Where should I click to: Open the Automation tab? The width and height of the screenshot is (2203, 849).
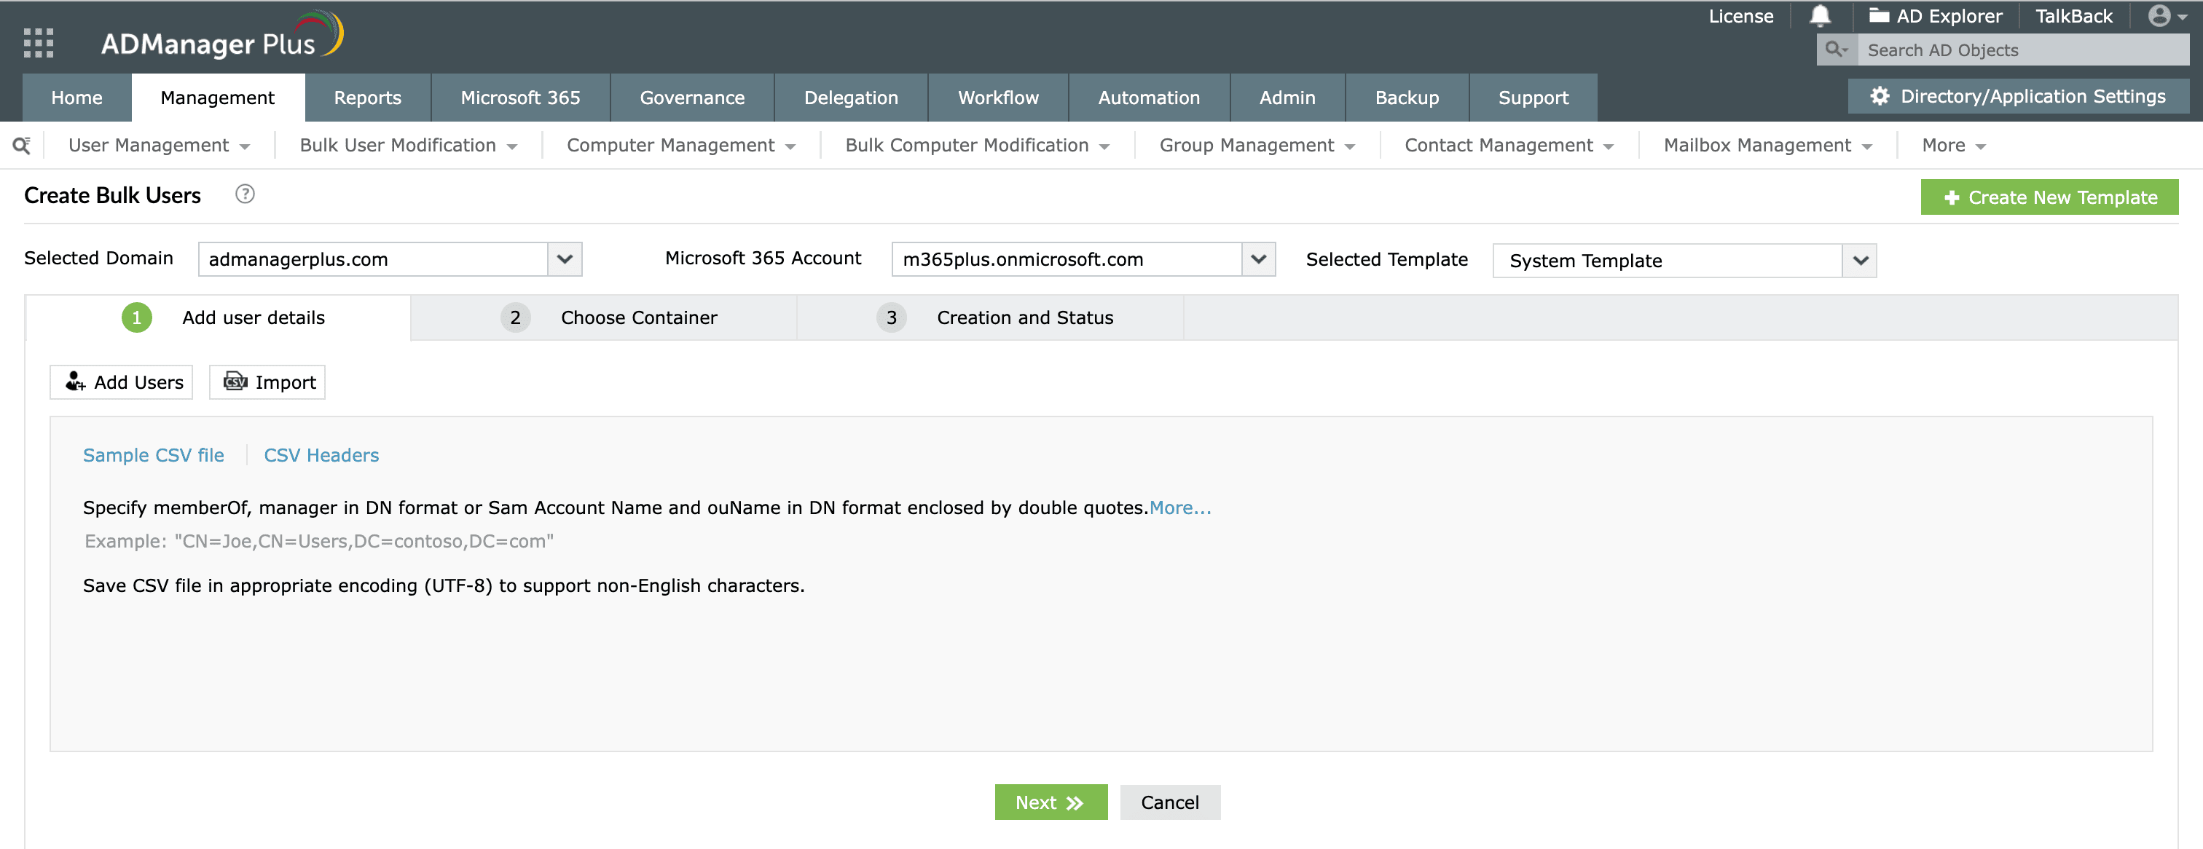[1147, 98]
